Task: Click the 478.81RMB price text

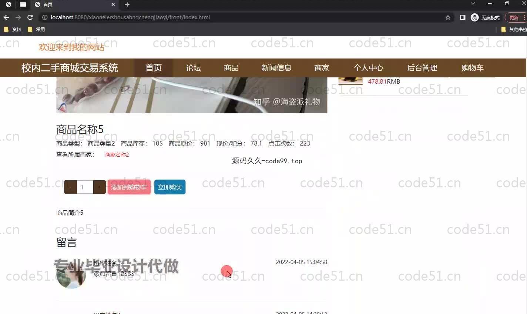Action: coord(384,81)
